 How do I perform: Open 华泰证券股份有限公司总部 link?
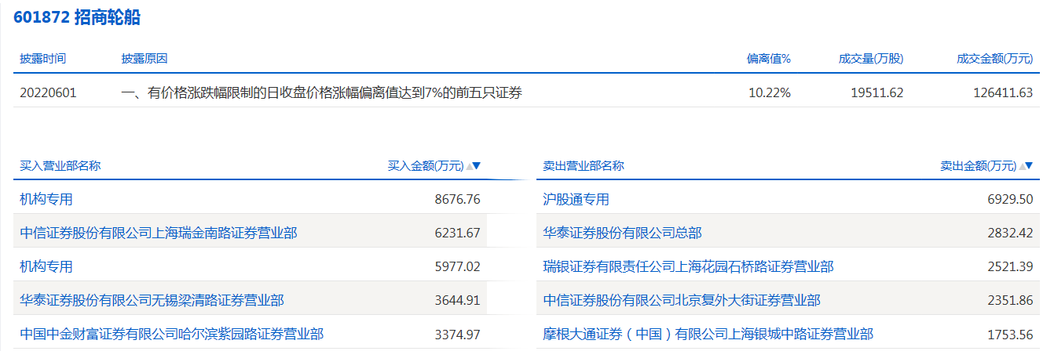tap(622, 233)
